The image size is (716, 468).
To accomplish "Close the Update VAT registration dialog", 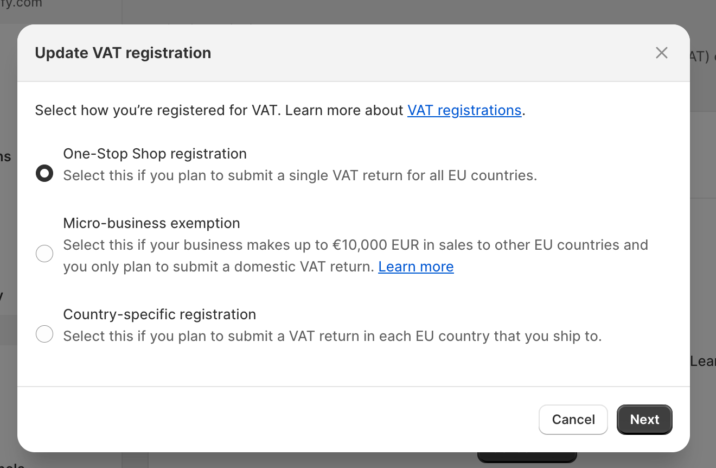I will (x=661, y=53).
